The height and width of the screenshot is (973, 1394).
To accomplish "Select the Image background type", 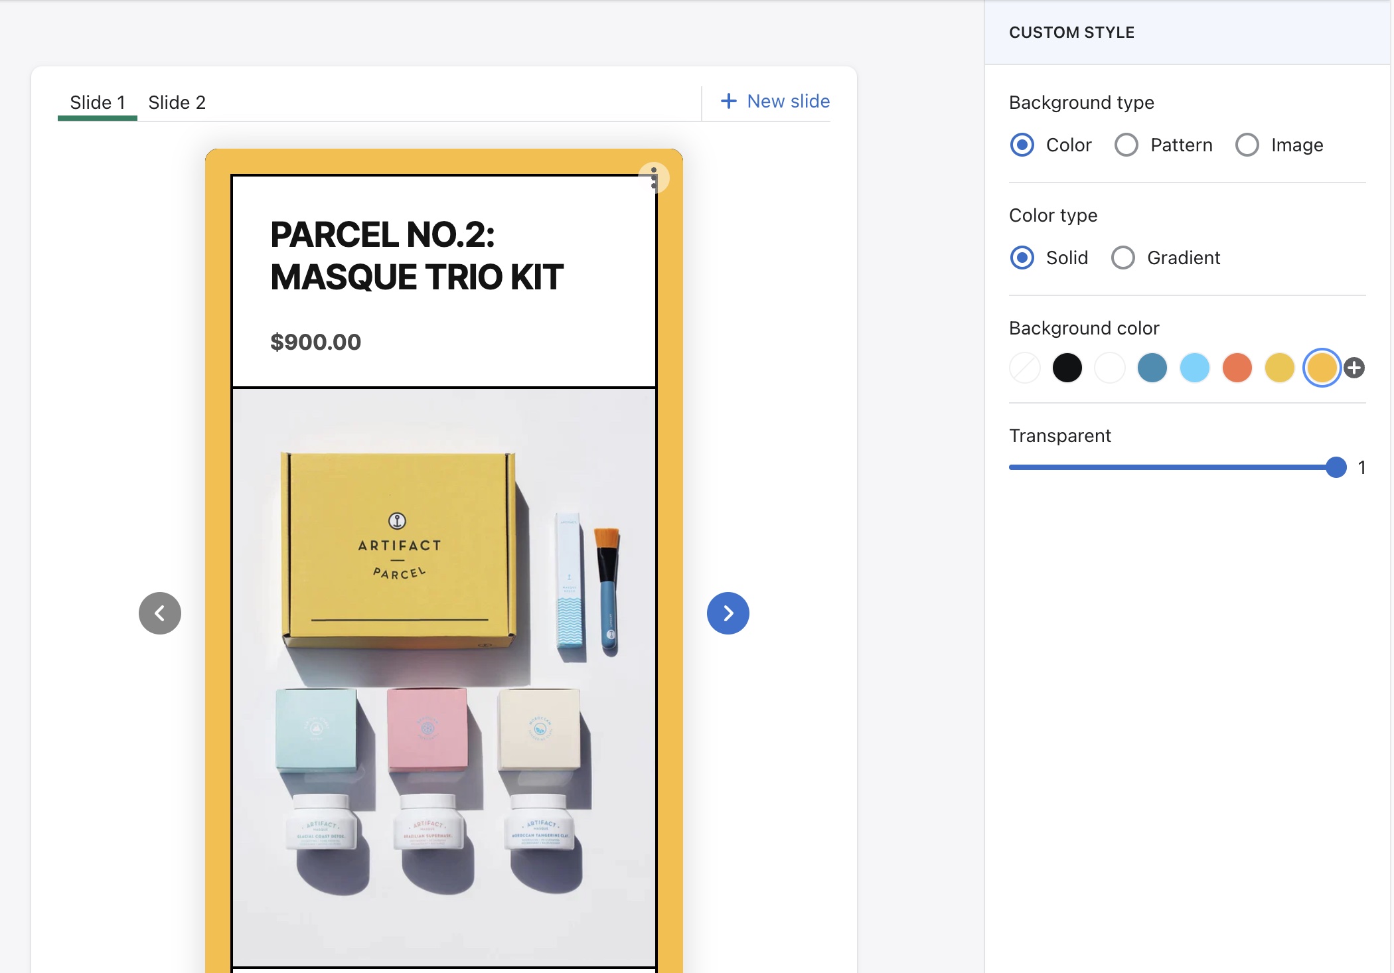I will tap(1247, 145).
